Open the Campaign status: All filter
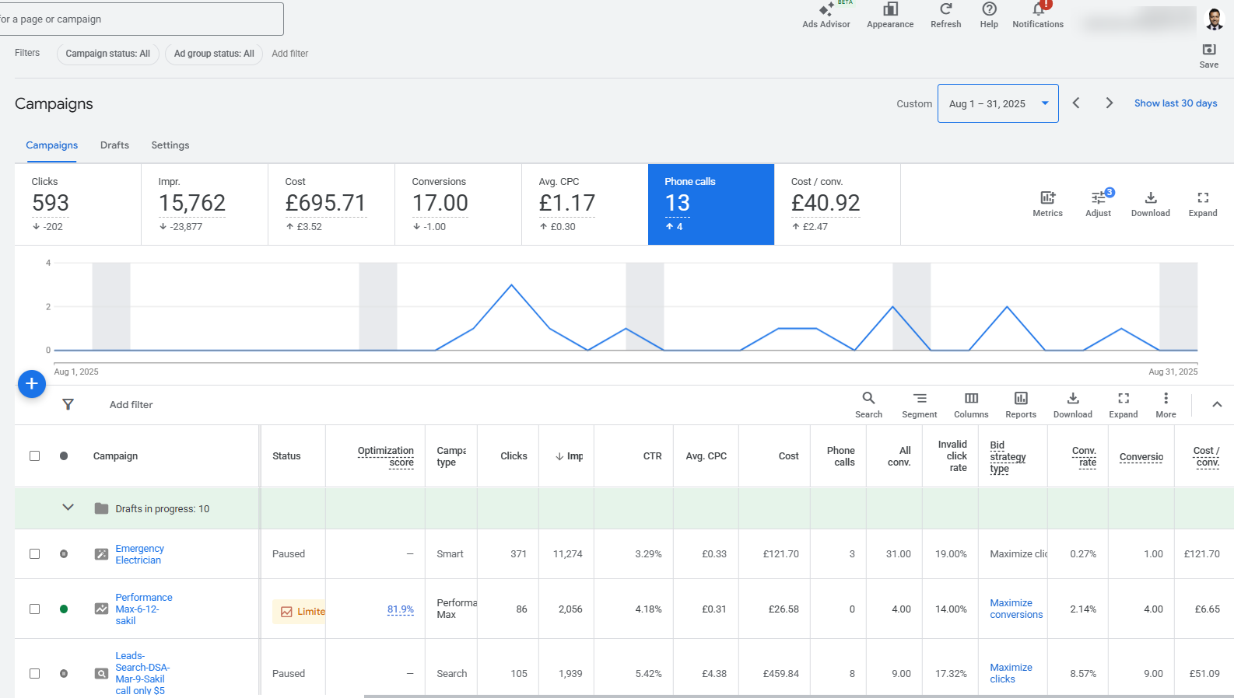Viewport: 1234px width, 698px height. click(x=108, y=54)
